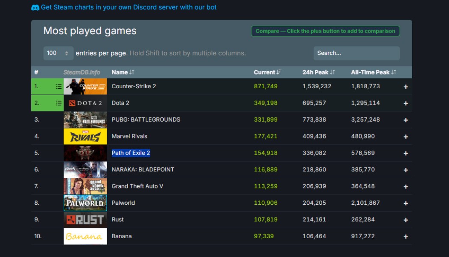Click the Path of Exile 2 thumbnail
449x257 pixels.
tap(85, 153)
